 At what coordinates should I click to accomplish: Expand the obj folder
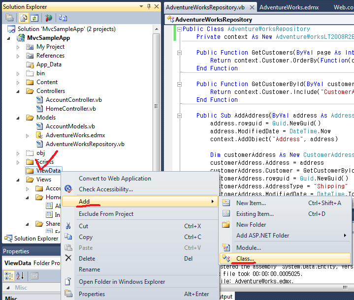pyautogui.click(x=18, y=153)
